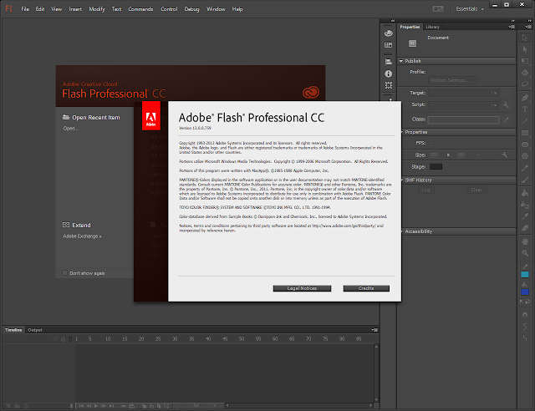Select the Paint Bucket tool
This screenshot has height=411, width=535.
click(525, 193)
